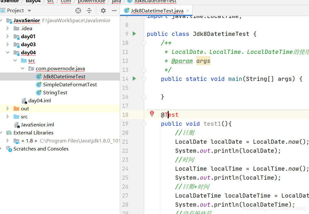
Task: Click the @param tag on line 12
Action: pyautogui.click(x=182, y=61)
